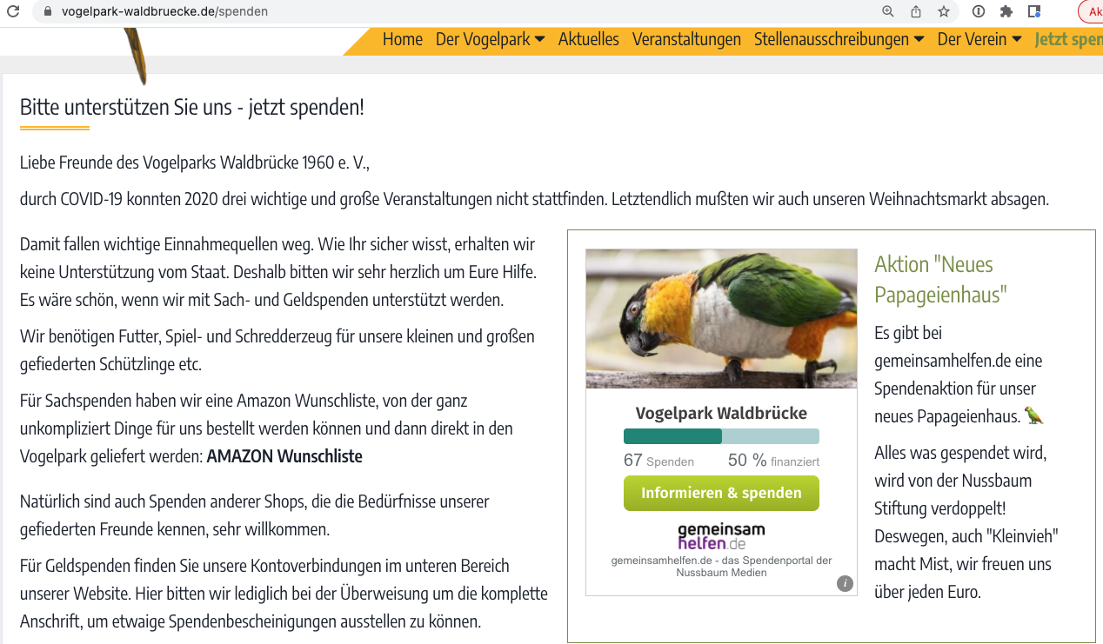The width and height of the screenshot is (1103, 644).
Task: Reload the page with the refresh icon
Action: pyautogui.click(x=13, y=11)
